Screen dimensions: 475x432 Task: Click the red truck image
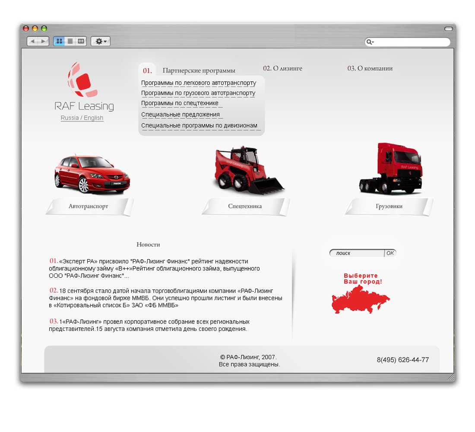(391, 168)
